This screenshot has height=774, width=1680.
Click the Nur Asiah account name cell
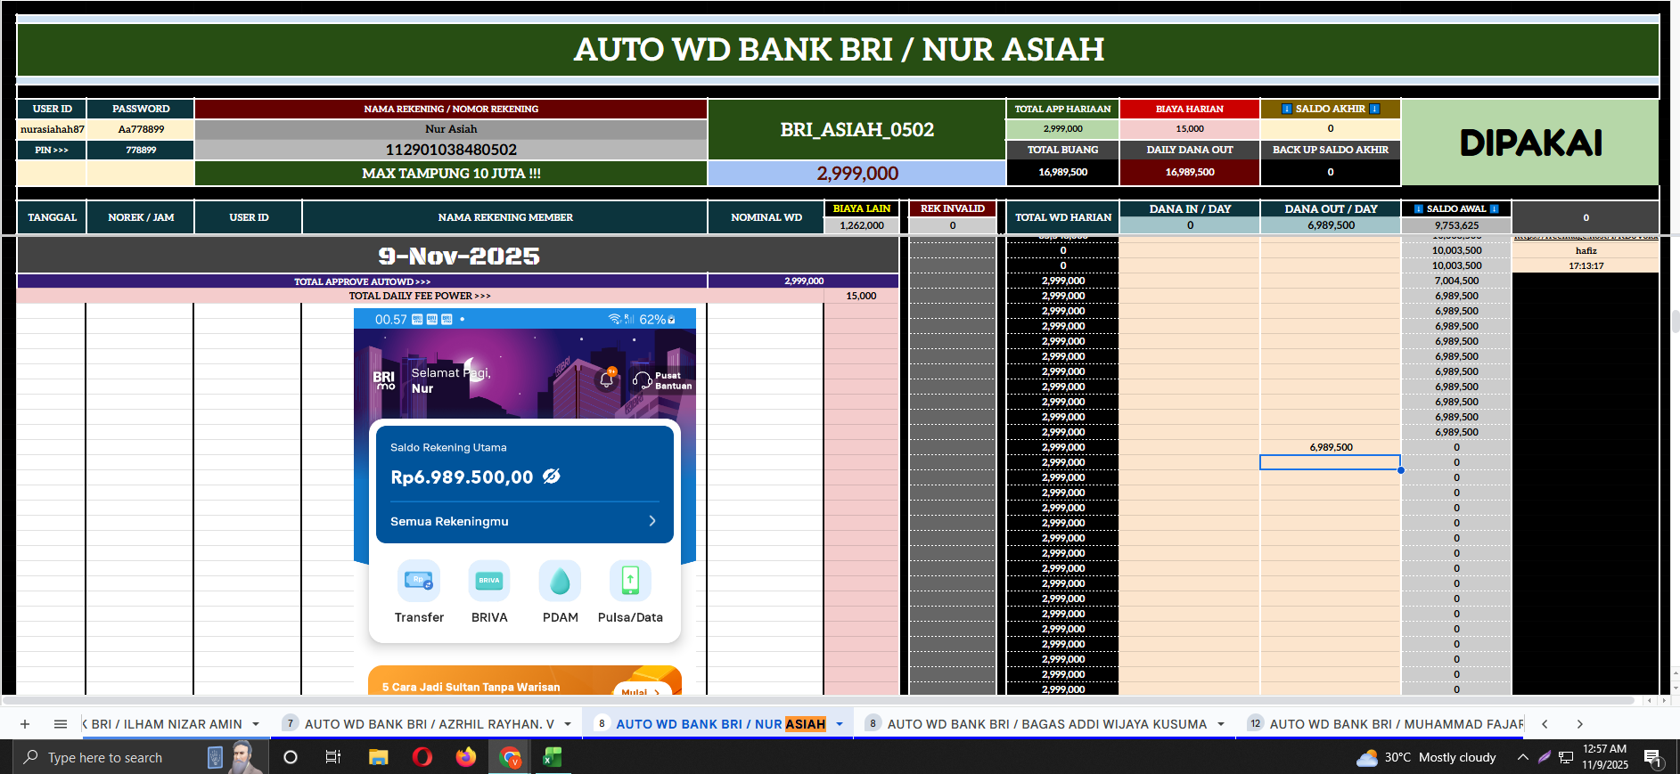tap(451, 129)
